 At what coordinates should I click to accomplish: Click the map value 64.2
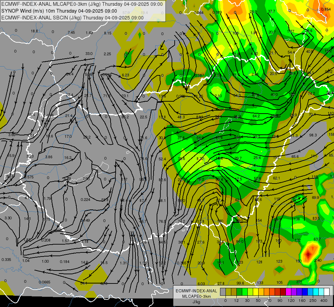(x=256, y=116)
